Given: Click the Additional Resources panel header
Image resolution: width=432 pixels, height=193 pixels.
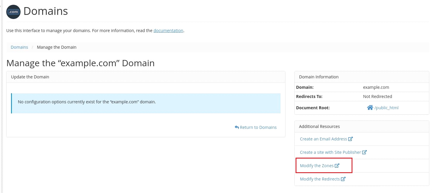Looking at the screenshot, I should coord(319,126).
